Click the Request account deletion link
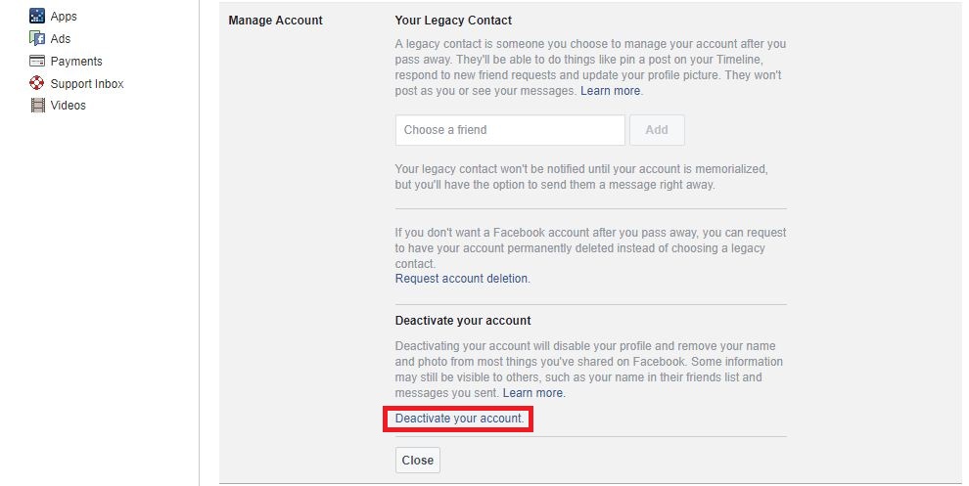 click(x=462, y=279)
